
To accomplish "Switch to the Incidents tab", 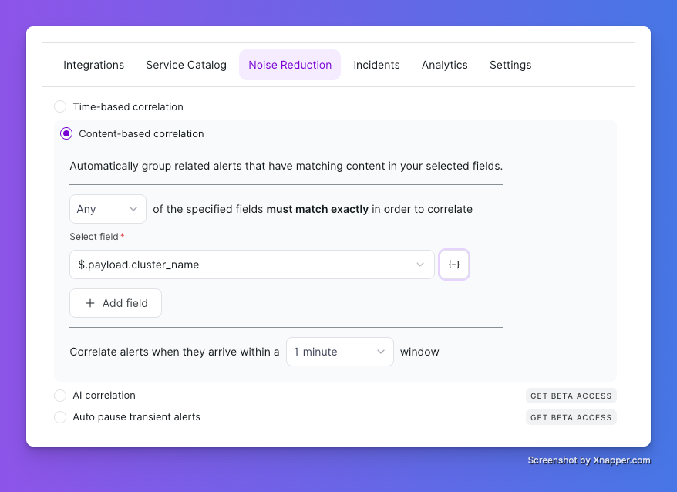I will (376, 65).
